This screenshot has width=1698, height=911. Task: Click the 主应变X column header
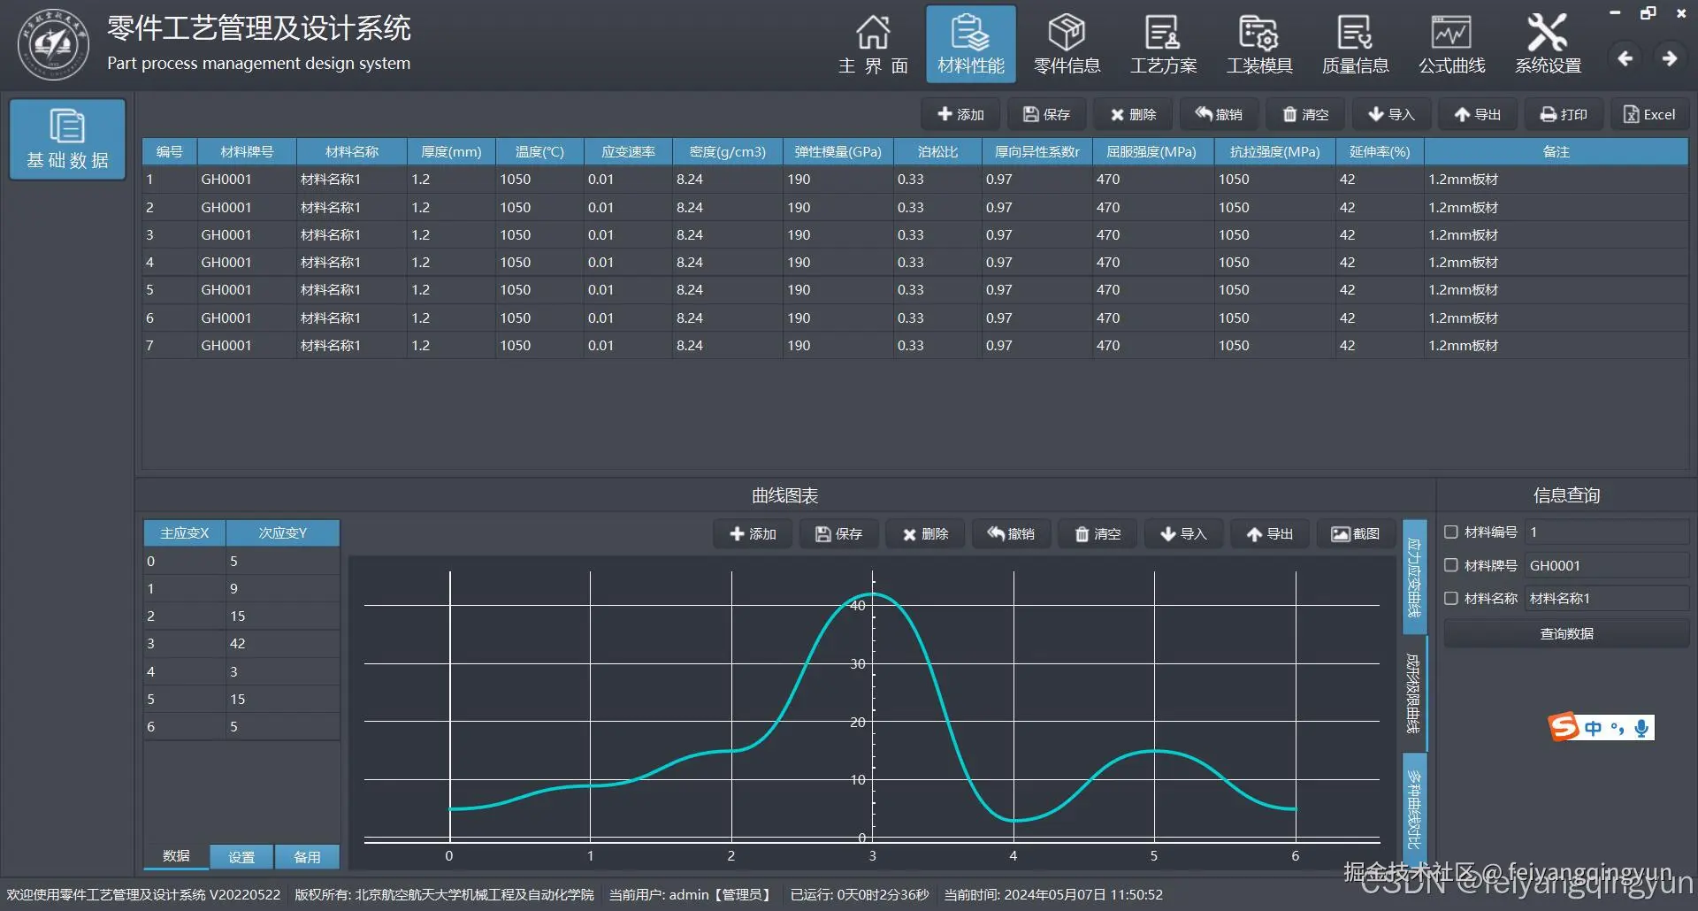pos(185,533)
